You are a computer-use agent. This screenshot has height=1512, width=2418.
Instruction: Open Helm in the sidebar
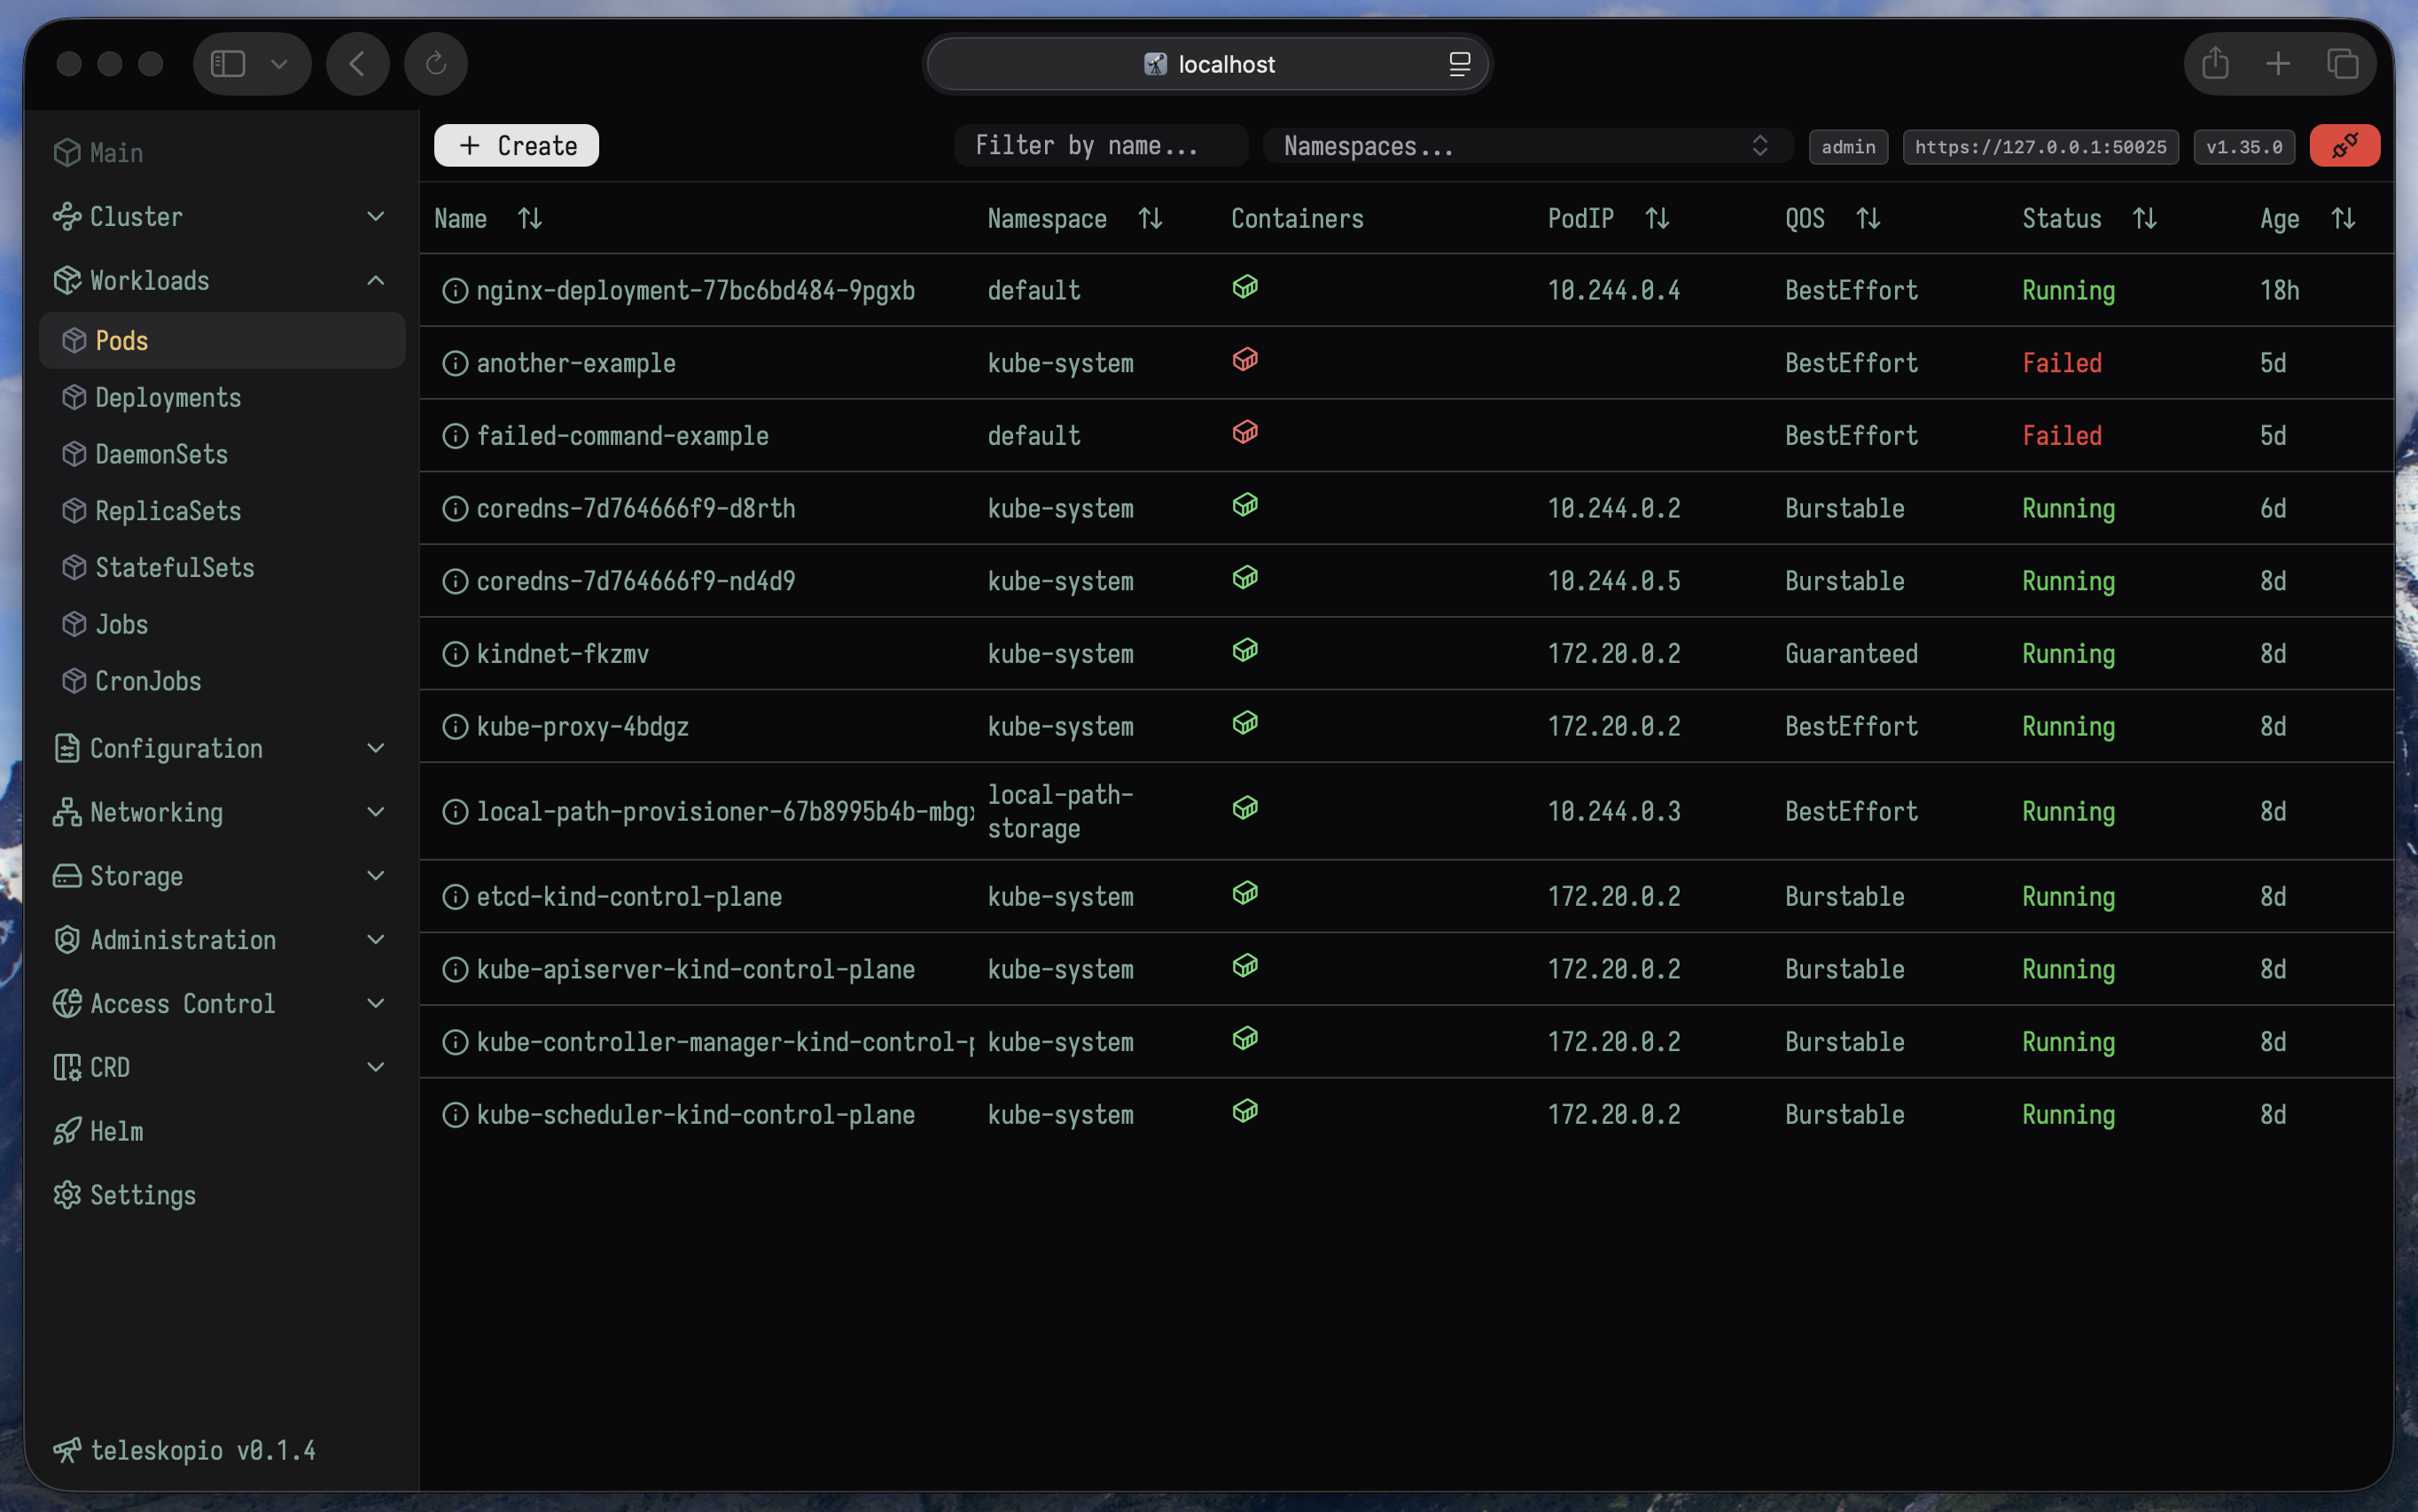(220, 1132)
